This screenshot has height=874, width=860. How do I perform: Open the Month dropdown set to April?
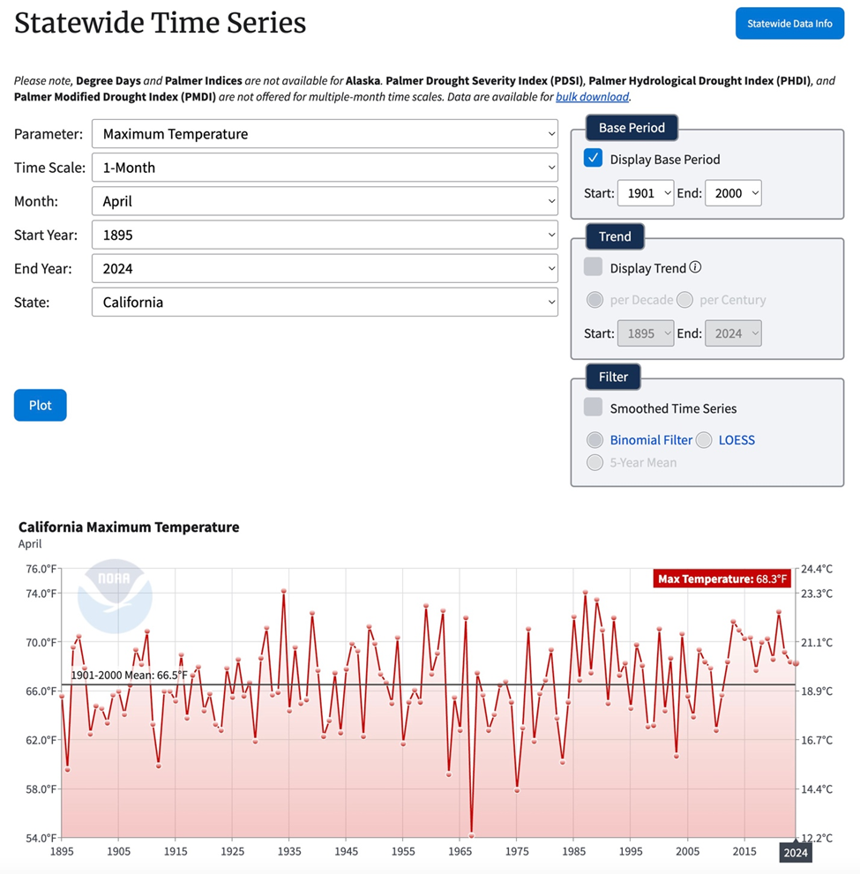[x=325, y=201]
